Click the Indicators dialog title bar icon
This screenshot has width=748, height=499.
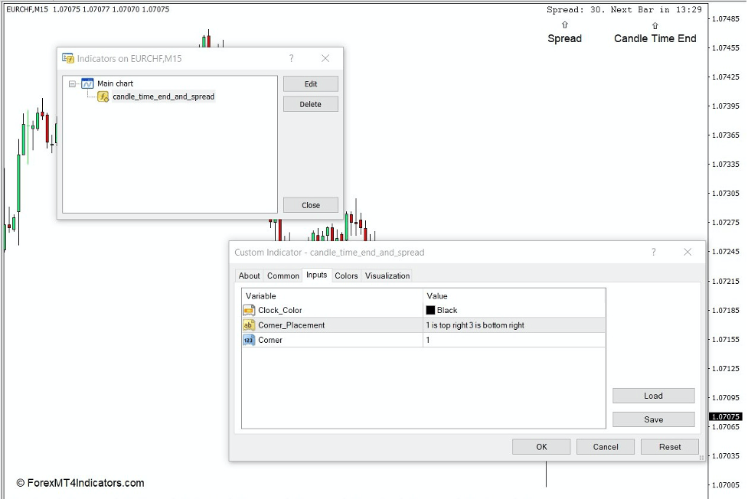pos(69,58)
